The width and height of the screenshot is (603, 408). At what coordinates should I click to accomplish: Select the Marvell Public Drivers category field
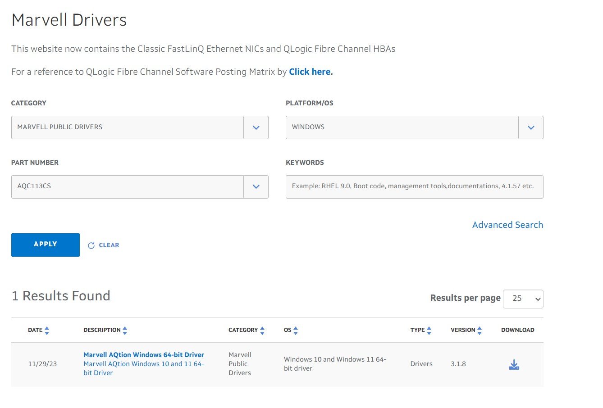140,127
